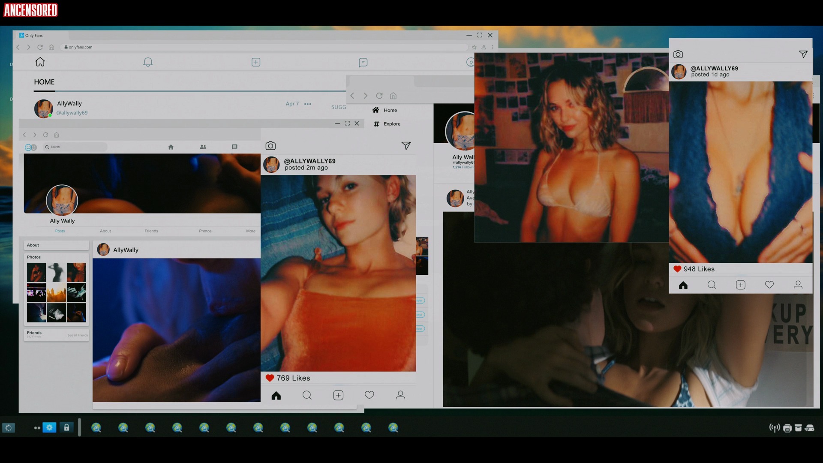Click the @allywally69 username link

pyautogui.click(x=72, y=113)
